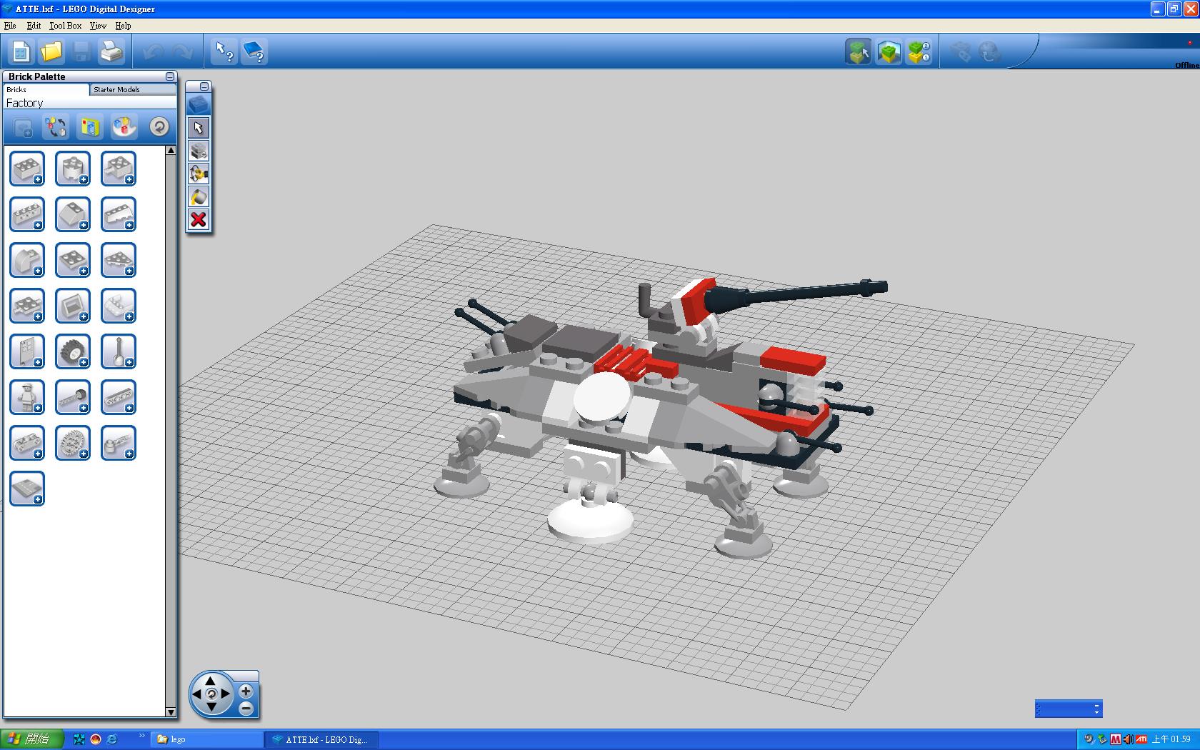Screen dimensions: 1200x750
Task: Click the circular reset palette icon
Action: click(x=159, y=127)
